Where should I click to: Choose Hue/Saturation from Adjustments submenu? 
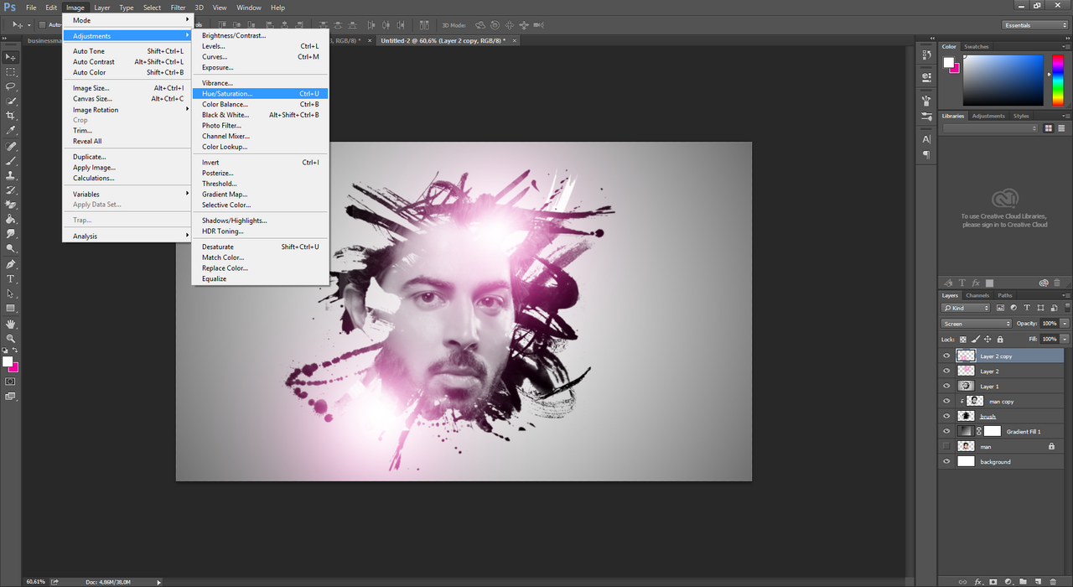pyautogui.click(x=226, y=94)
